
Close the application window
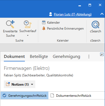(x=100, y=5)
